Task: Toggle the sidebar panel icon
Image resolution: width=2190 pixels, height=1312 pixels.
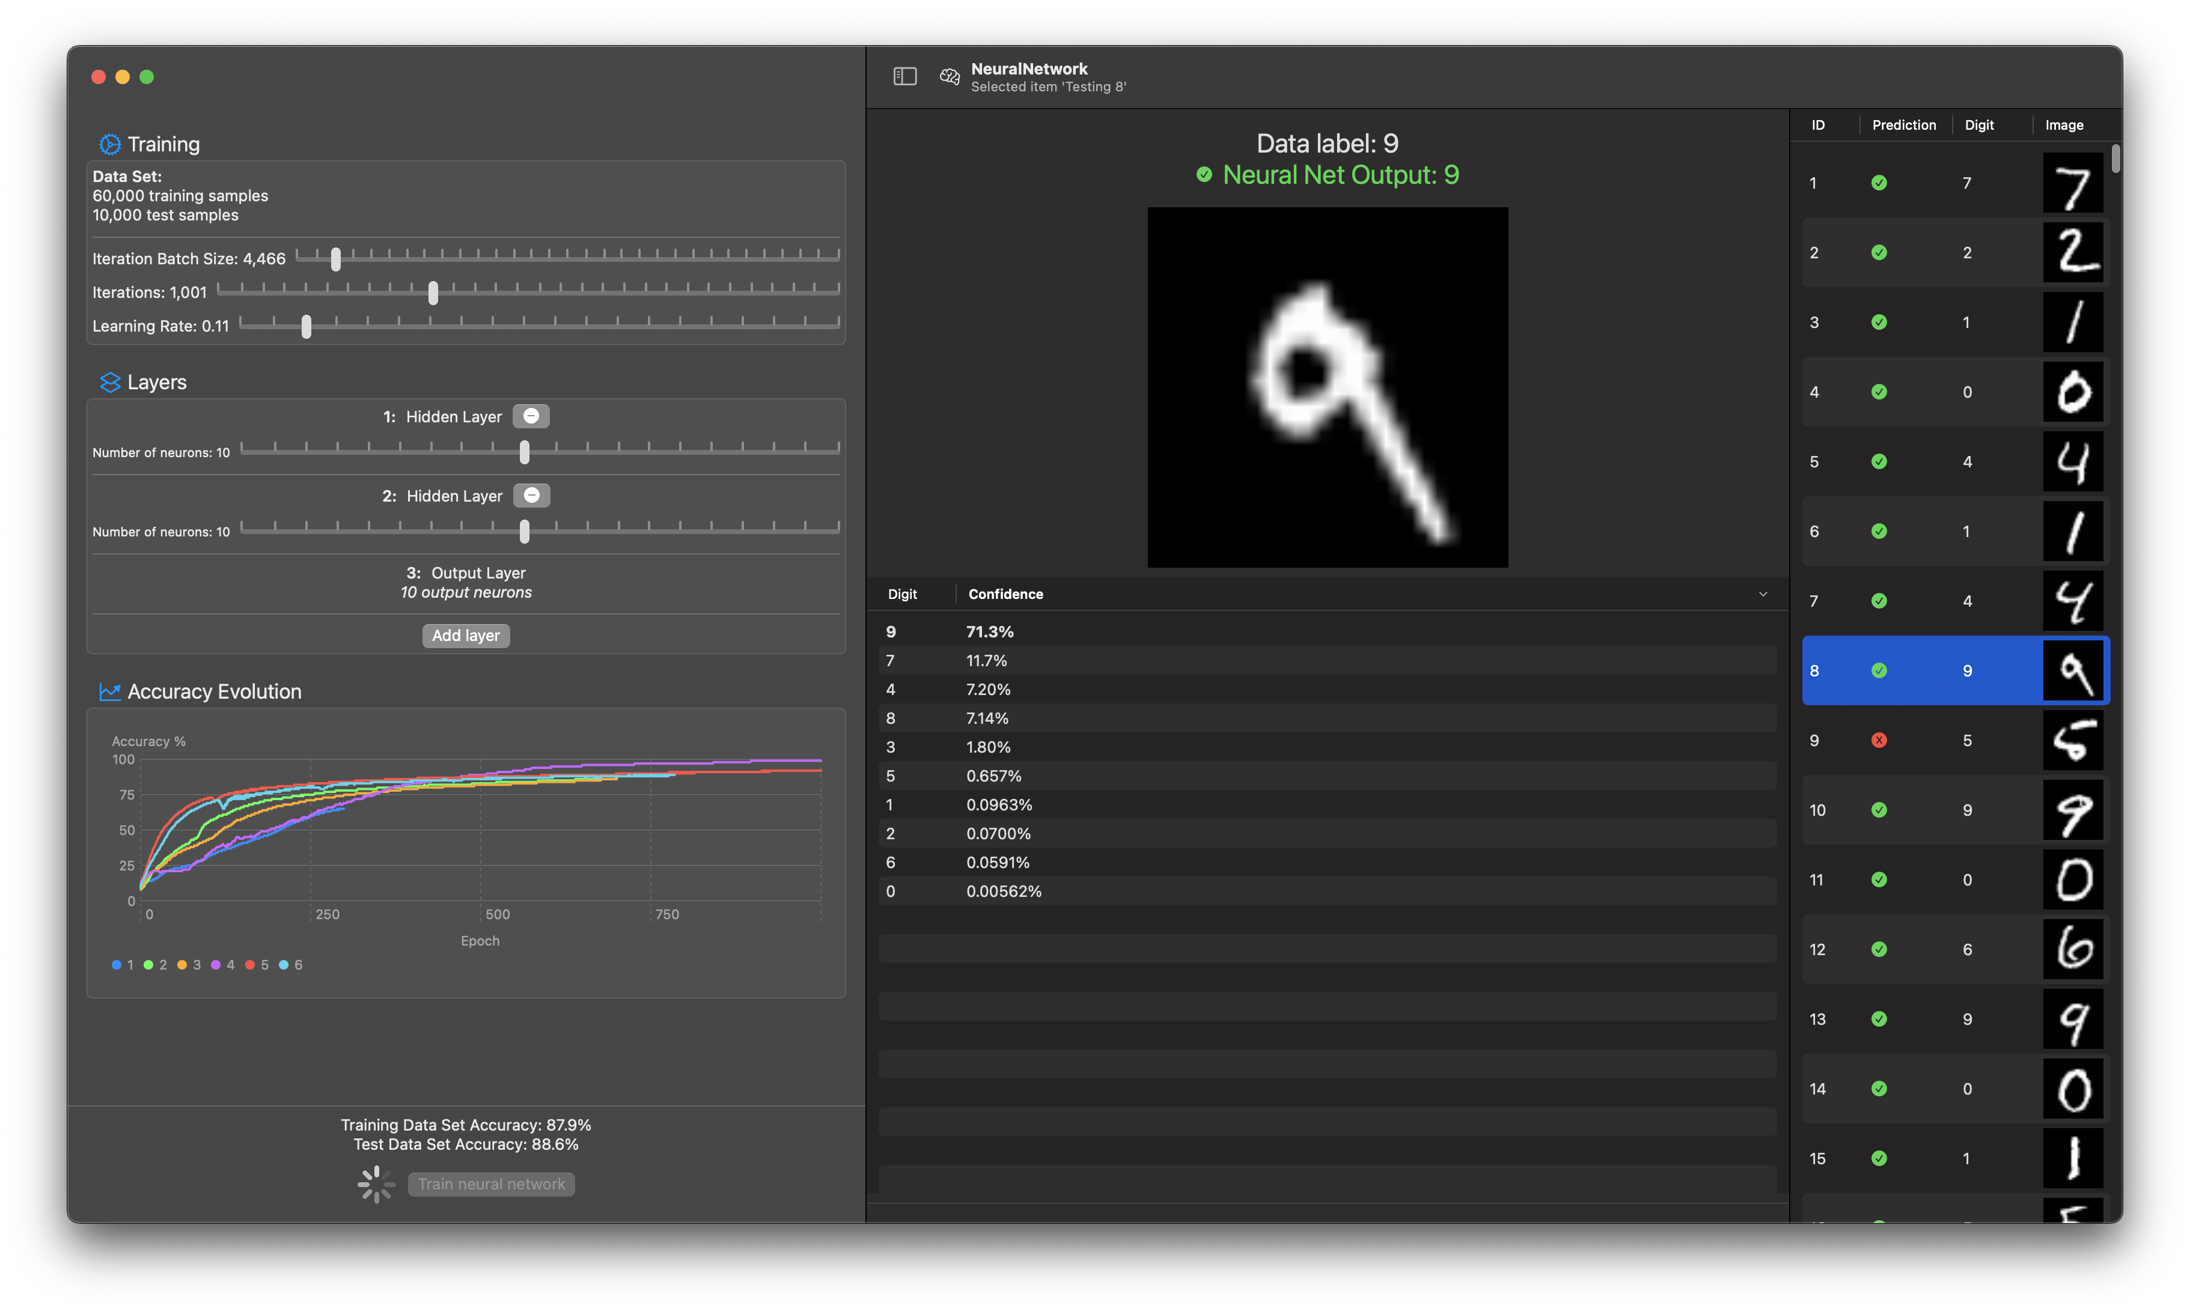Action: pyautogui.click(x=905, y=77)
